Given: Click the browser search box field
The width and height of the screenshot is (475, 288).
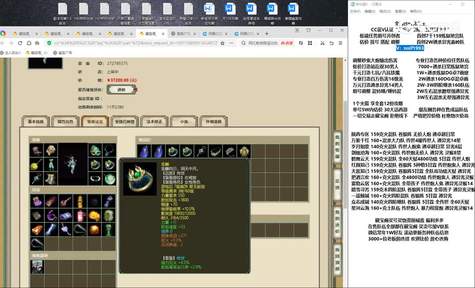Looking at the screenshot, I should pyautogui.click(x=267, y=43).
